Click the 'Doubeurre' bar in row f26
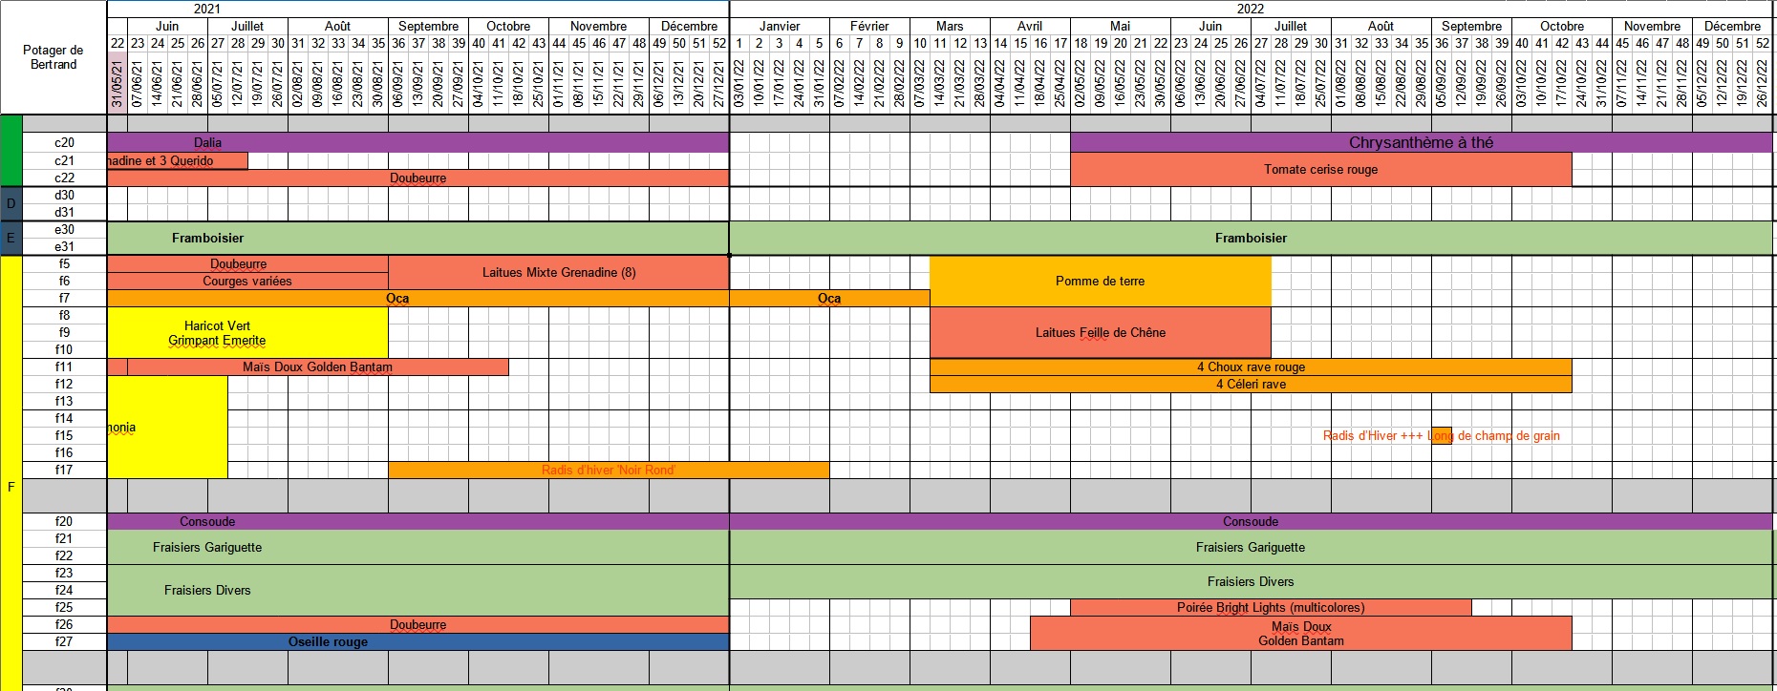1777x691 pixels. pos(417,625)
